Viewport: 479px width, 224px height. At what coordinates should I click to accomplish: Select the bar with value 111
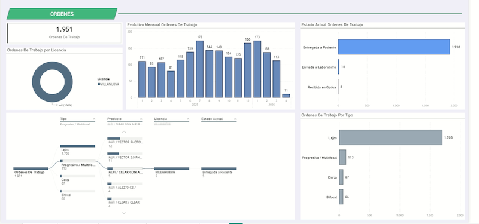pyautogui.click(x=142, y=79)
